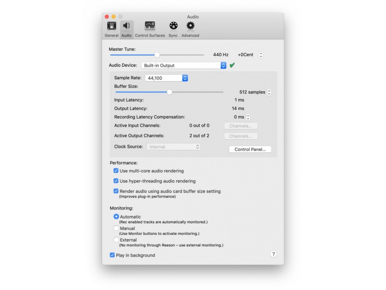Click the Master Tune cent stepper
Image resolution: width=386 pixels, height=290 pixels.
pos(261,55)
